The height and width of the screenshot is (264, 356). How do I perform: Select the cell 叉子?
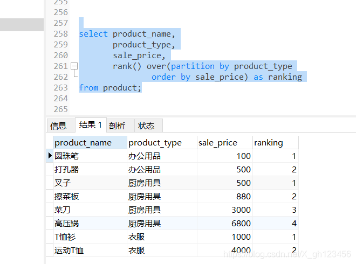pos(90,183)
